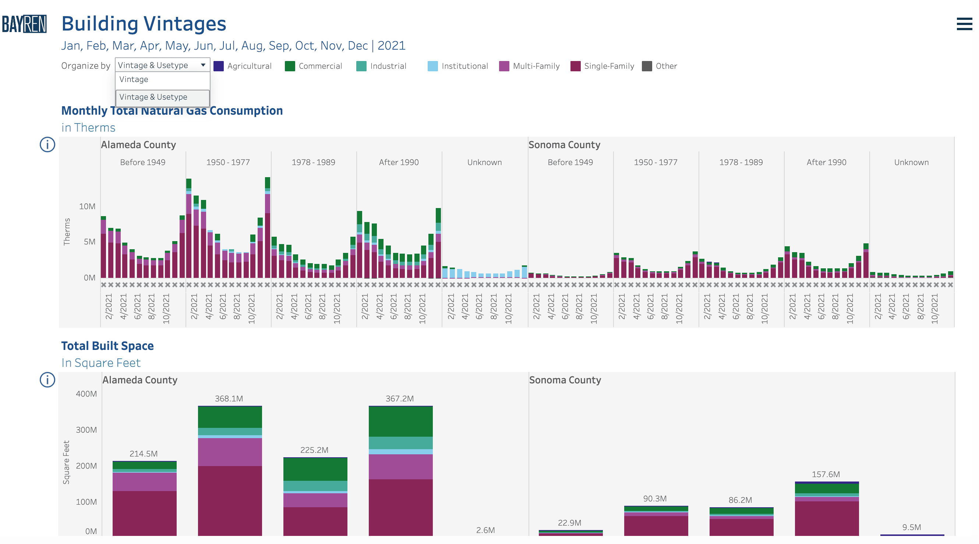Screen dimensions: 979x544
Task: Click the Multi-Family legend swatch
Action: coord(504,66)
